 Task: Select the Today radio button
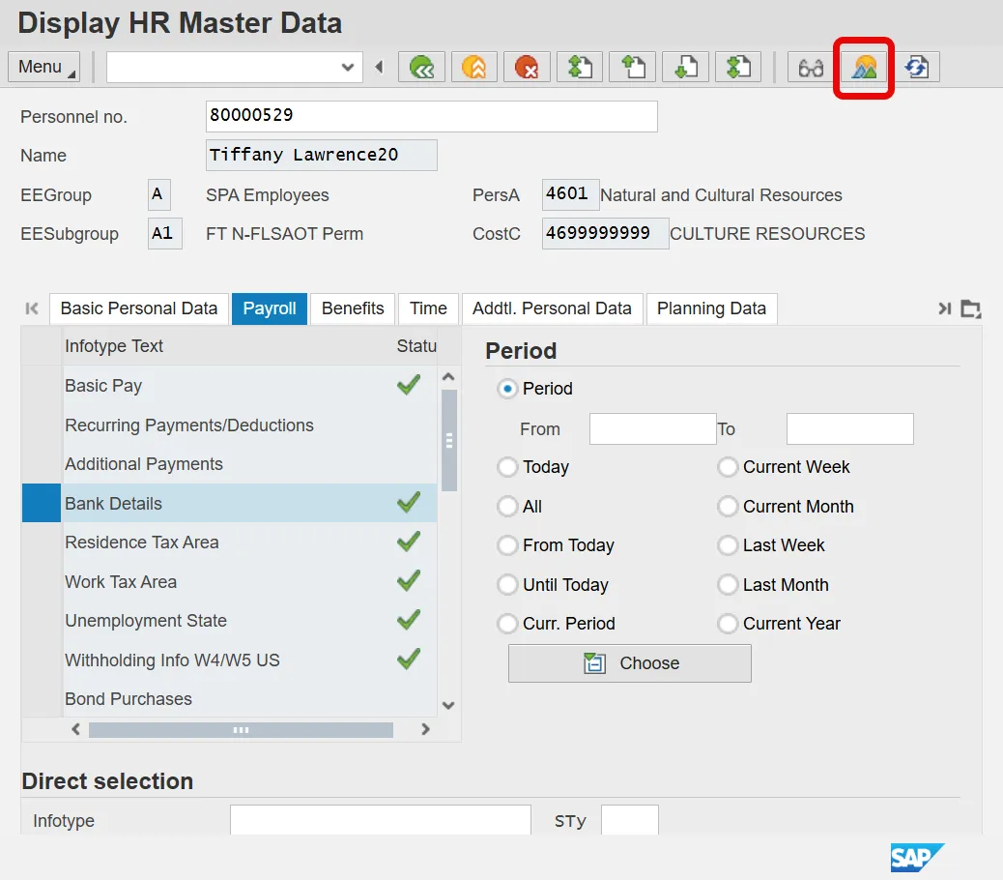click(507, 467)
